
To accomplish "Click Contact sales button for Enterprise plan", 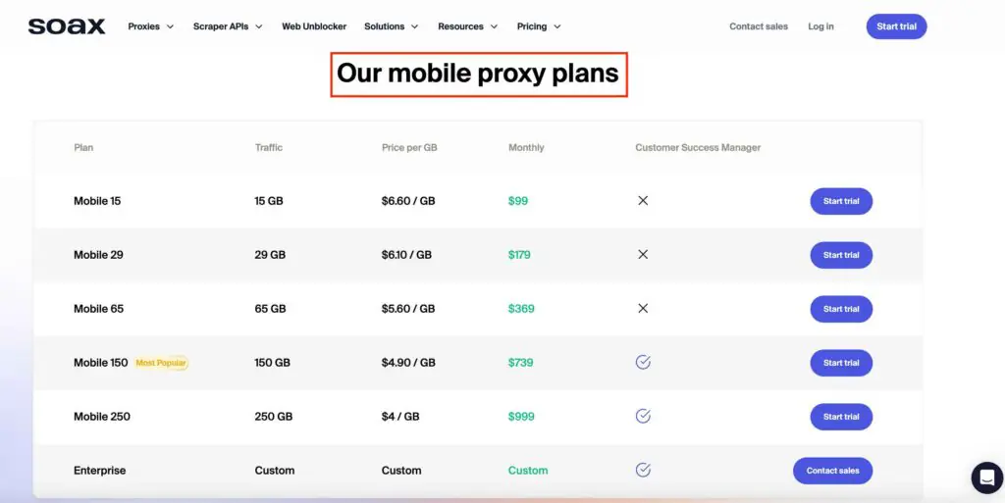I will pos(832,471).
